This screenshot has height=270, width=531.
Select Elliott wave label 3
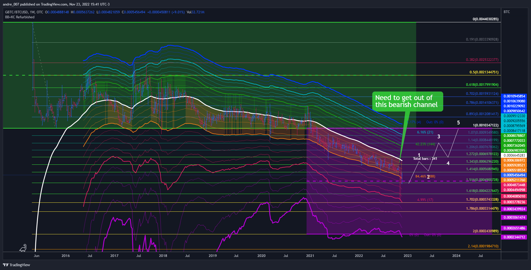439,136
